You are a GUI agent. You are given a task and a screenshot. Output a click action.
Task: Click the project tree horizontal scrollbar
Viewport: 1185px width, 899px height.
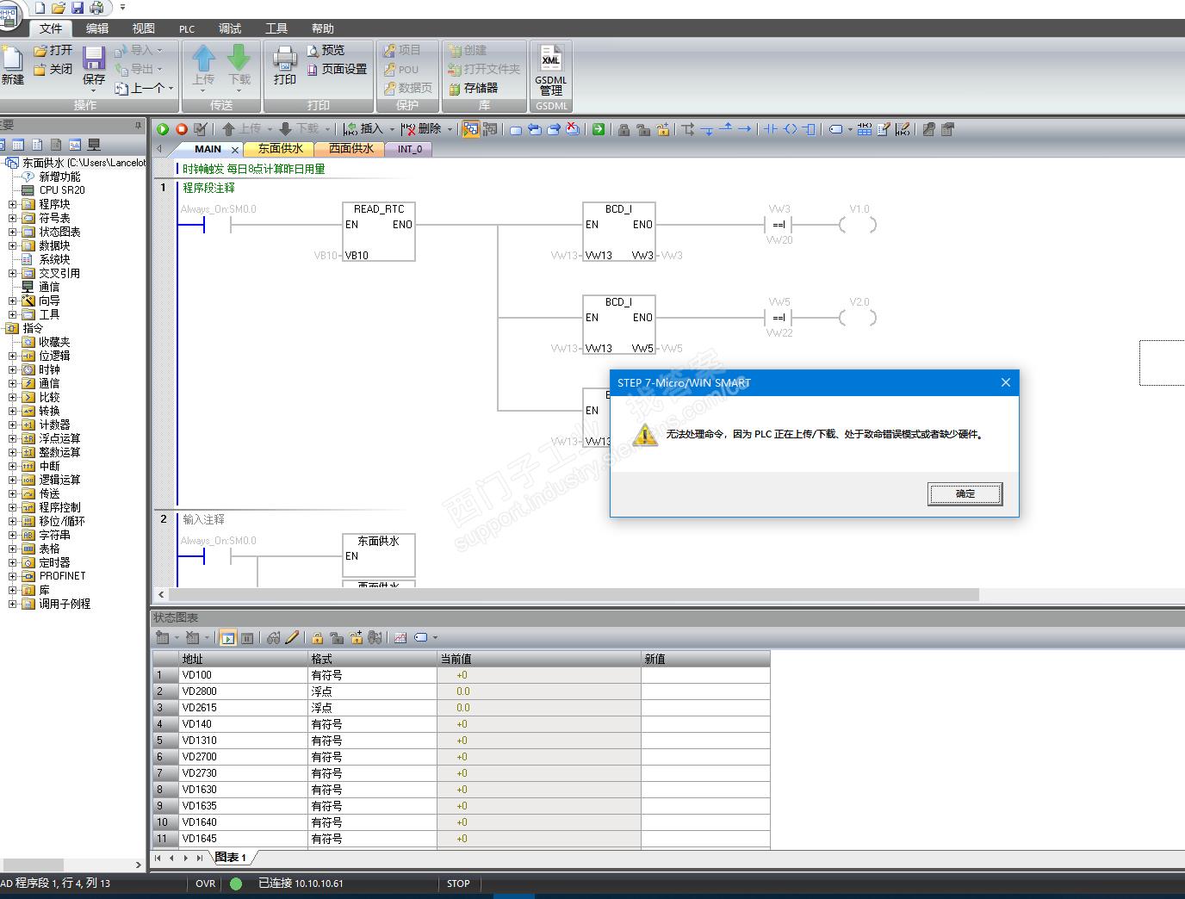point(33,865)
